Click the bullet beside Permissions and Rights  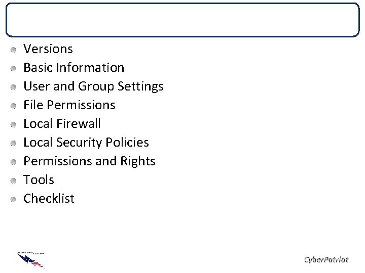14,162
